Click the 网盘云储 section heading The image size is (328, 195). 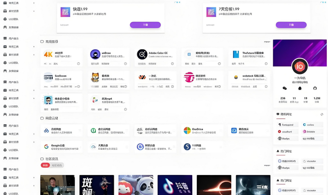click(x=52, y=118)
